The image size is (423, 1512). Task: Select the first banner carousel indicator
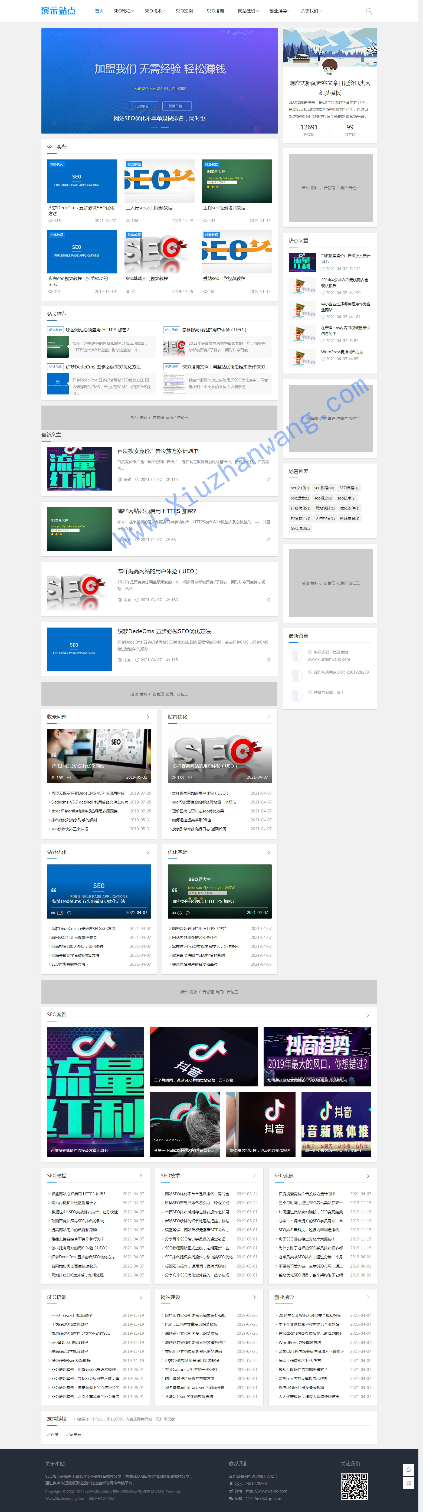tap(155, 127)
